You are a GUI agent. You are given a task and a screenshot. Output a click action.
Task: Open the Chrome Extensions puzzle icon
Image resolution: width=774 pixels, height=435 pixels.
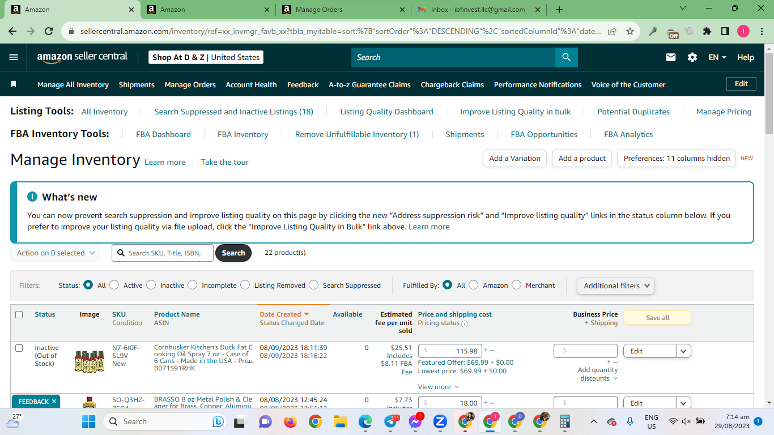[x=707, y=32]
